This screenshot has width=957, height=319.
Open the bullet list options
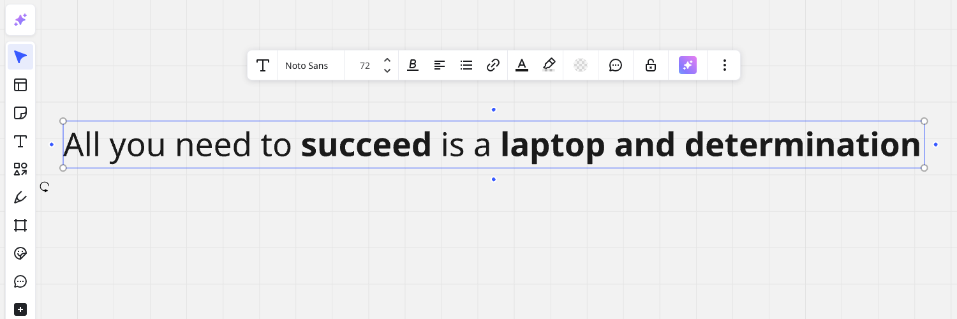(x=466, y=65)
